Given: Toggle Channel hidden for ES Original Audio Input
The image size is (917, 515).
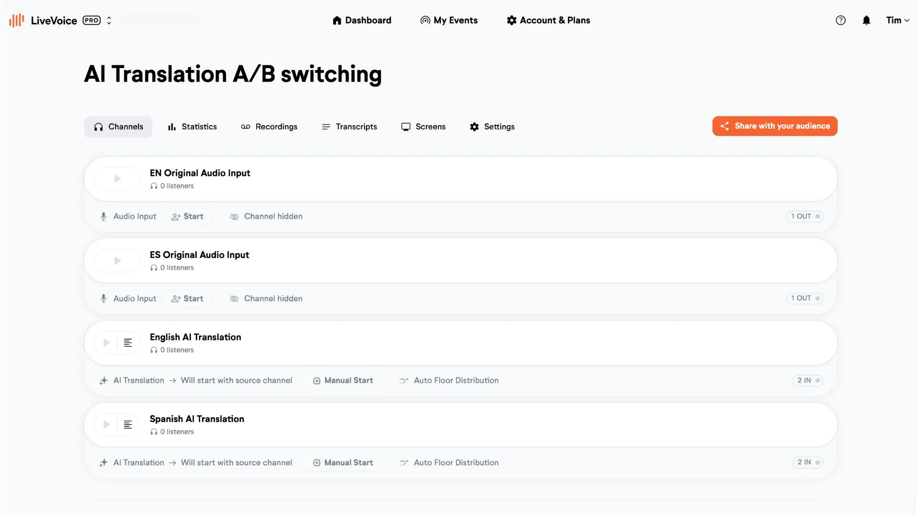Looking at the screenshot, I should click(x=266, y=299).
